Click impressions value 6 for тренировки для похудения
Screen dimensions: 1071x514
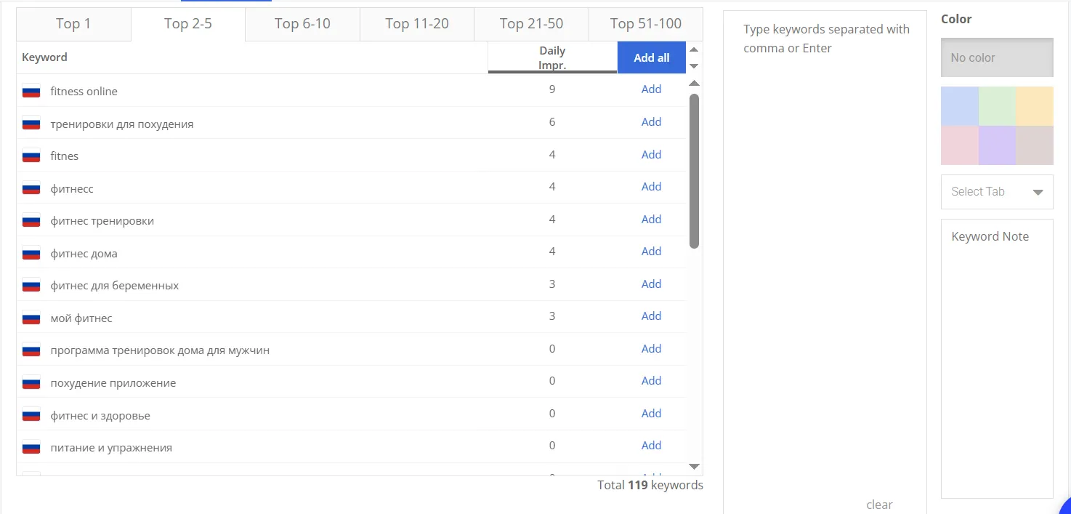pos(552,122)
